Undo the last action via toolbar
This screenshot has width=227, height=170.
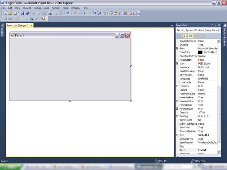(x=67, y=13)
